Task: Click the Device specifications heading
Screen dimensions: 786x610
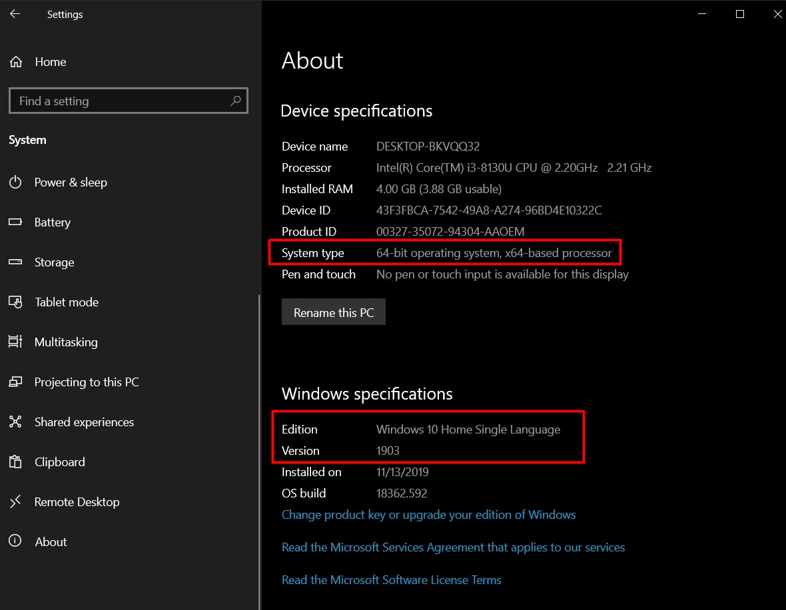Action: (x=356, y=111)
